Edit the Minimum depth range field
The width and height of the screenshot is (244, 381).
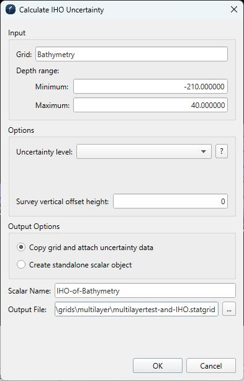150,86
